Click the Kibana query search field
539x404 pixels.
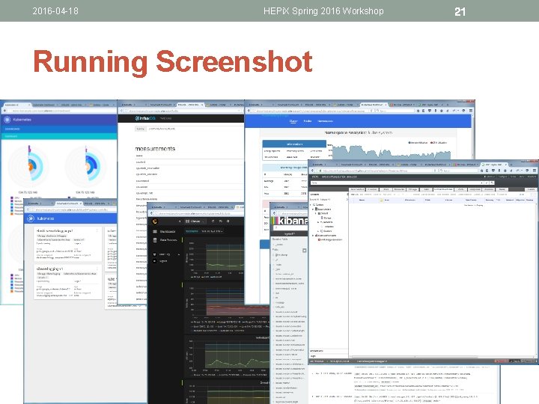click(290, 227)
